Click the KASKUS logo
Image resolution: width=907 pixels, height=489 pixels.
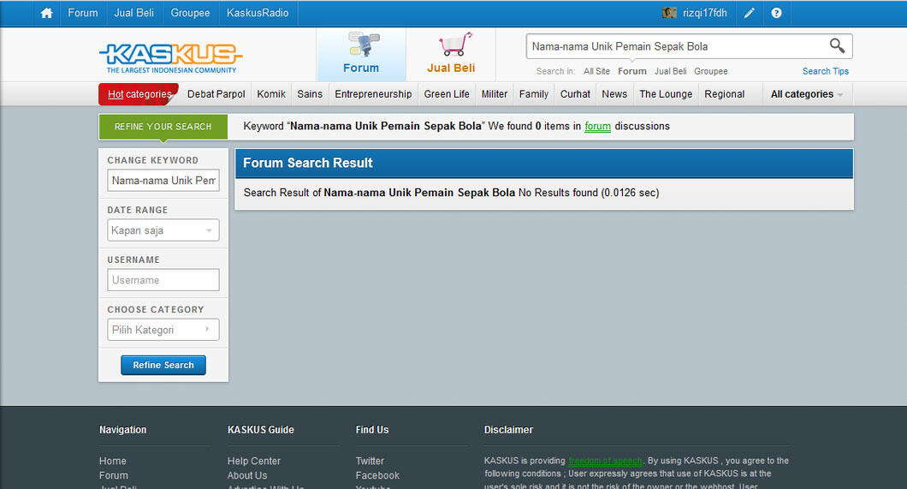tap(170, 58)
